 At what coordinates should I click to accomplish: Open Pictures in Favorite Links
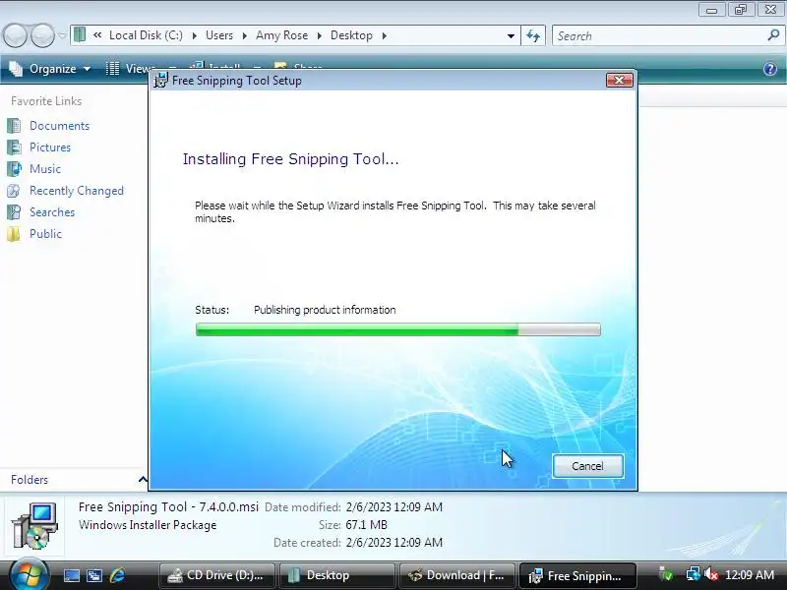coord(50,147)
